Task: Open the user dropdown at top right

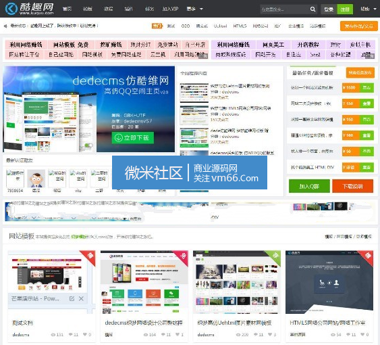Action: pos(368,9)
